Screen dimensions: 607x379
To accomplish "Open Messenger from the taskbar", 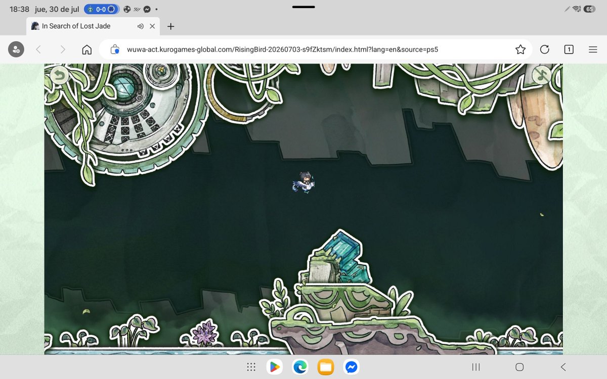I will click(352, 367).
